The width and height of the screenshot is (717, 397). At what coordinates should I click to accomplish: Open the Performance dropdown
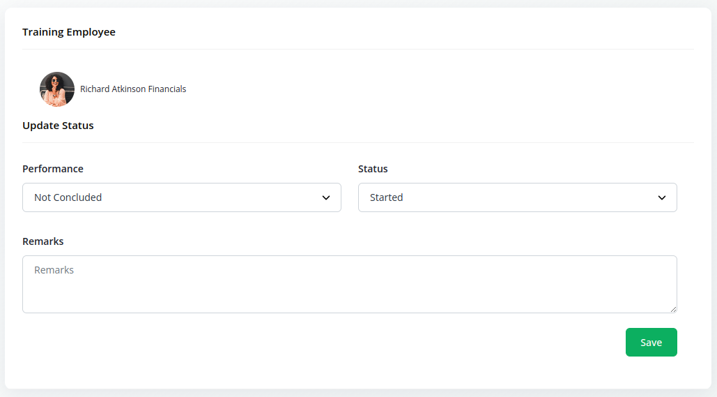tap(181, 197)
